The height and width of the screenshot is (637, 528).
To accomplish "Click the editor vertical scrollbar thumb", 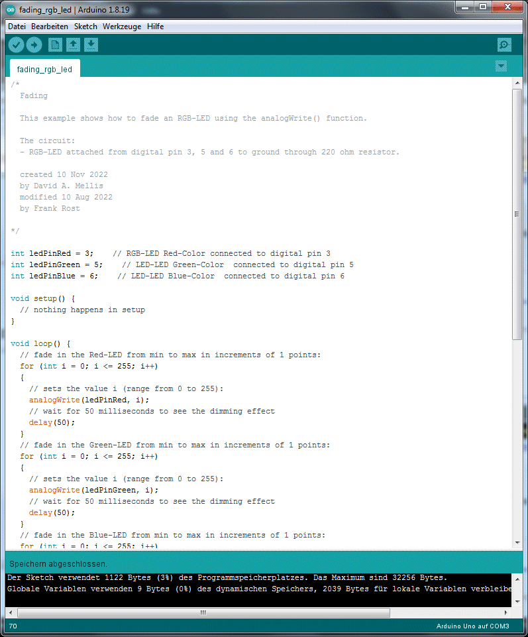I will pos(517,214).
